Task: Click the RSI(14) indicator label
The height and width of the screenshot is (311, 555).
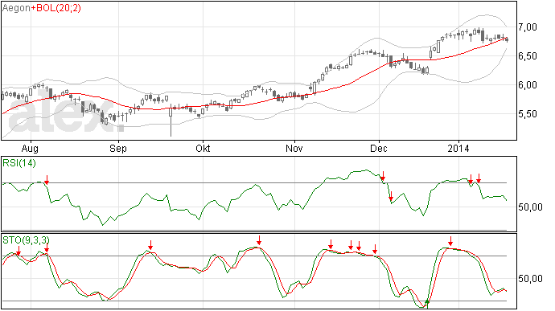Action: [19, 163]
